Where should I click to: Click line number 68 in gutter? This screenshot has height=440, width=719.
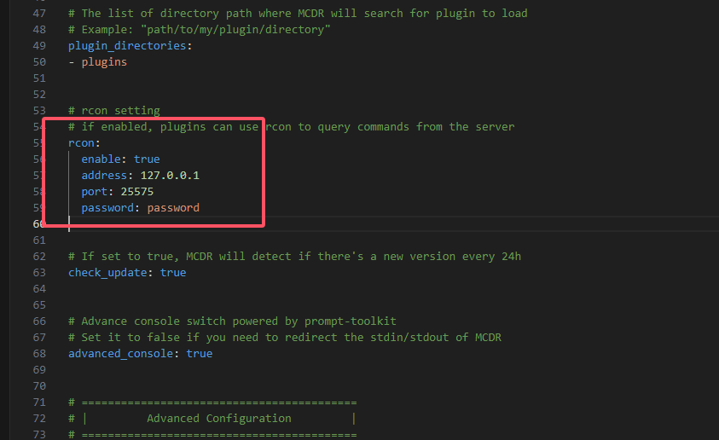click(x=39, y=354)
